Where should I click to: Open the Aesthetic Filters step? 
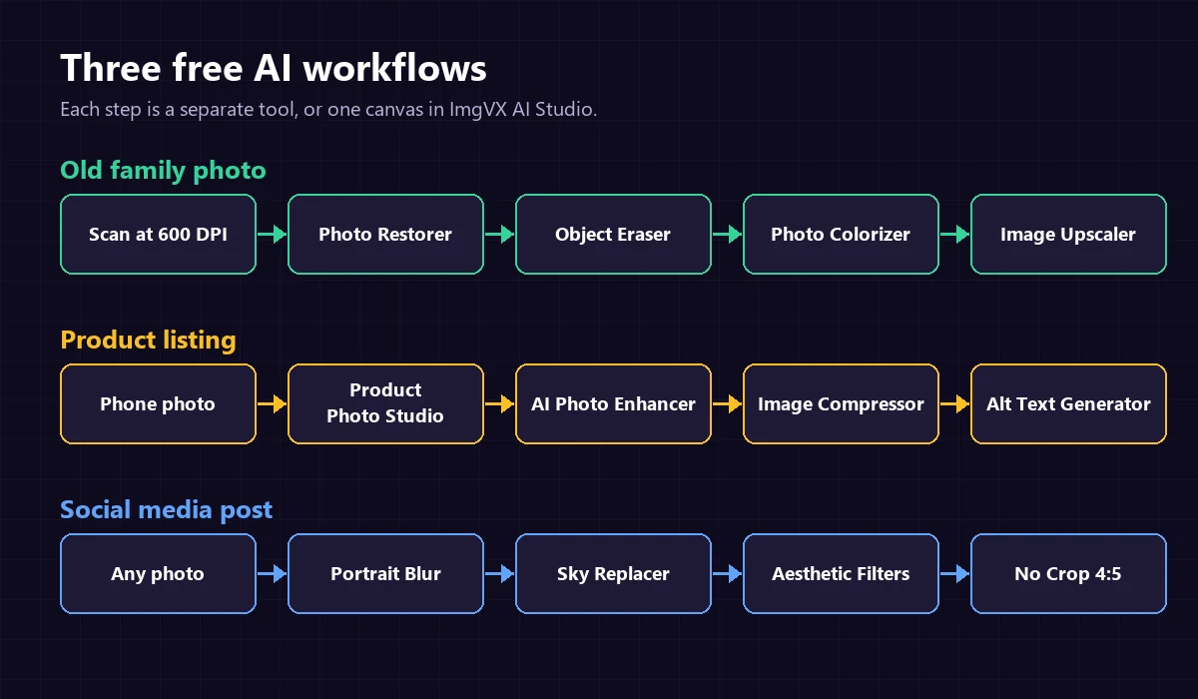pos(841,574)
